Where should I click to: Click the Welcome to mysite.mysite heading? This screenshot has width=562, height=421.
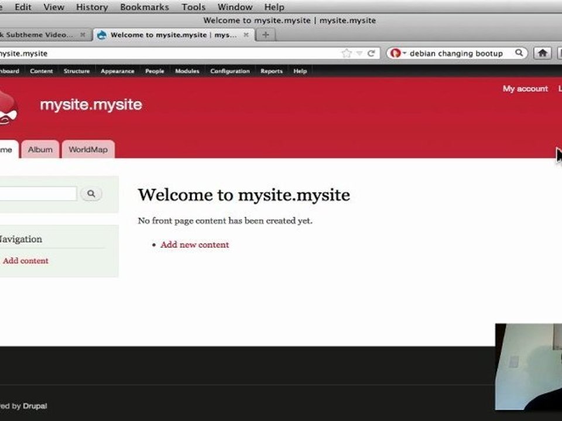pos(244,195)
